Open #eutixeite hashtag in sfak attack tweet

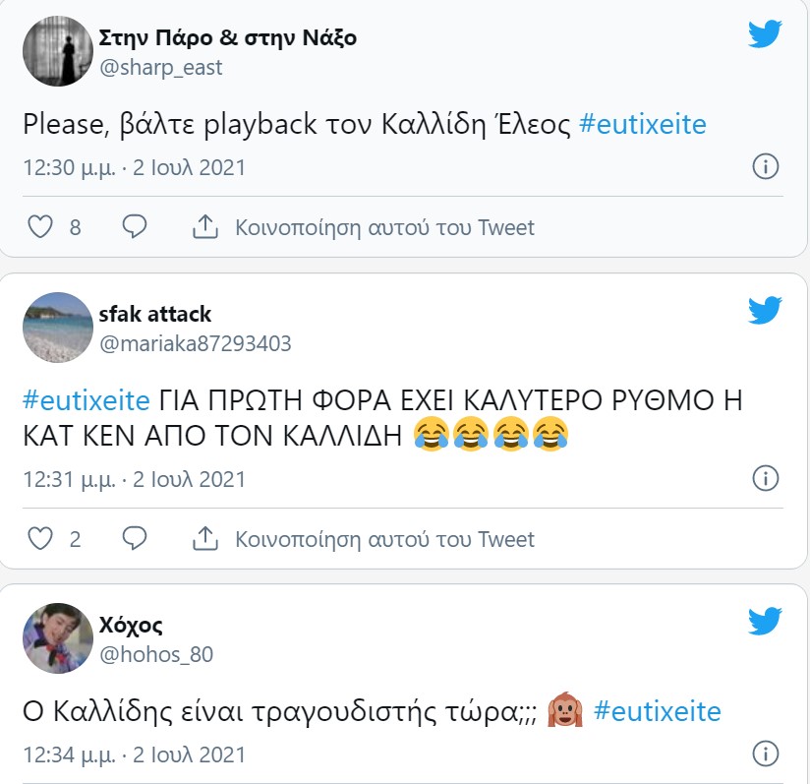click(86, 401)
